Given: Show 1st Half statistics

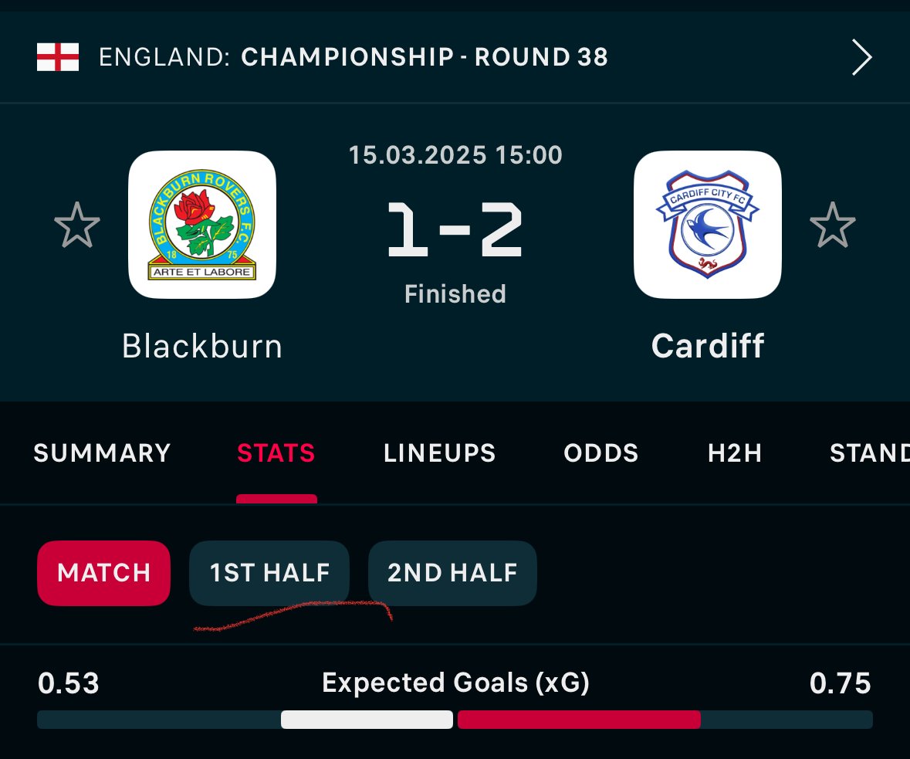Looking at the screenshot, I should coord(269,573).
